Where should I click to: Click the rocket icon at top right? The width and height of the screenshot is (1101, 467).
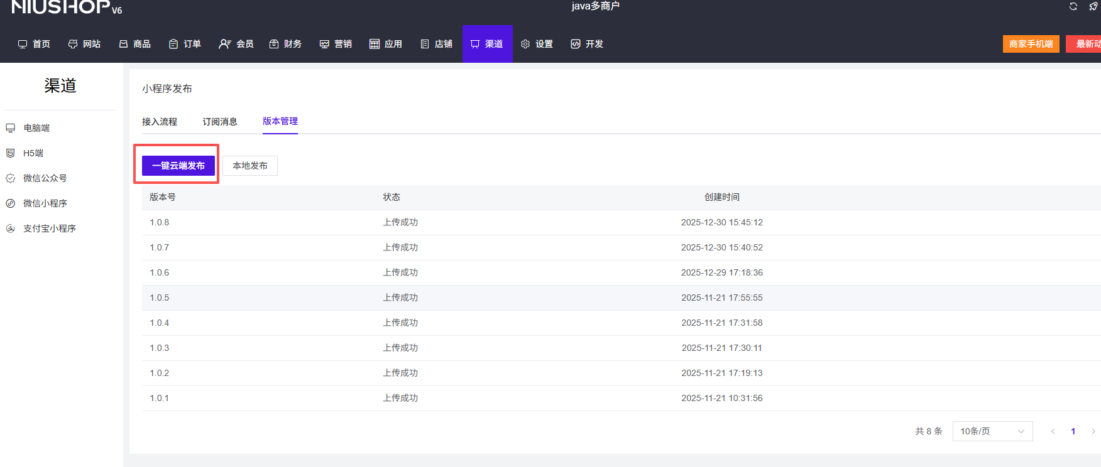[1093, 6]
